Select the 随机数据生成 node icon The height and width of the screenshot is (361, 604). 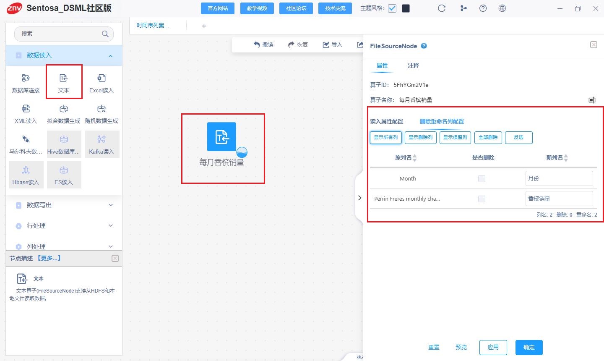(102, 109)
